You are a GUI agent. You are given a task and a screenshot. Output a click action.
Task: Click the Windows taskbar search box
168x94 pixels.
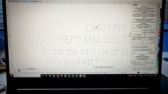(x=27, y=76)
